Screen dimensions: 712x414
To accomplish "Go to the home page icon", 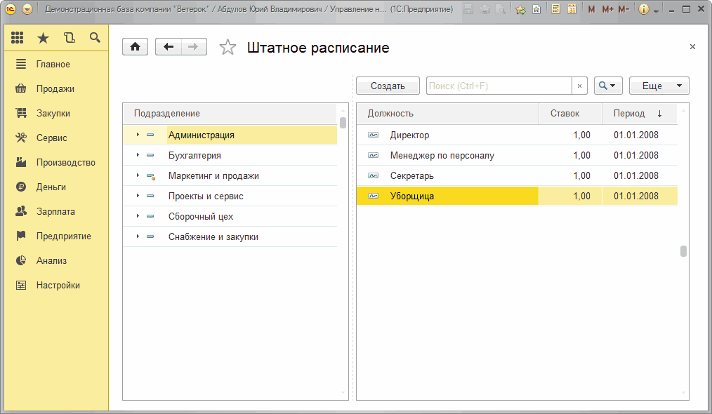I will (x=136, y=47).
